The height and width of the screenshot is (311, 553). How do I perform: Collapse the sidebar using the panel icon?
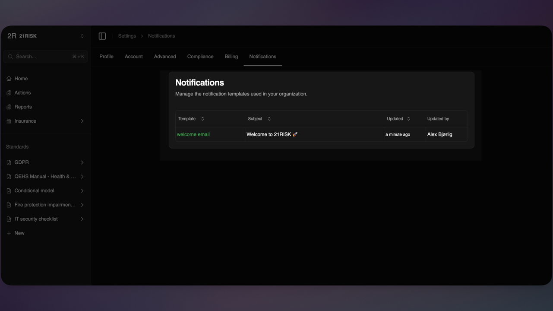(x=102, y=35)
